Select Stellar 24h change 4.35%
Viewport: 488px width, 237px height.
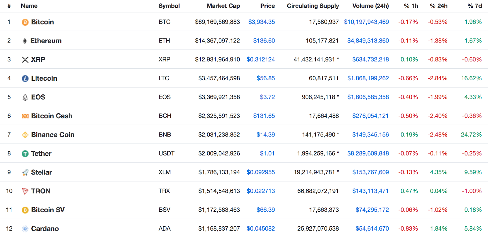[439, 172]
